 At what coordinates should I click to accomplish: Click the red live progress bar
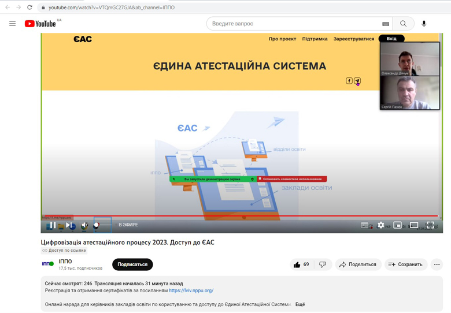[x=241, y=215]
